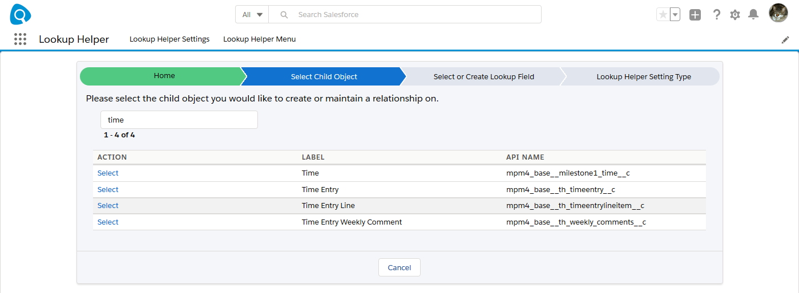Click the magnifier icon in search bar
799x293 pixels.
284,15
